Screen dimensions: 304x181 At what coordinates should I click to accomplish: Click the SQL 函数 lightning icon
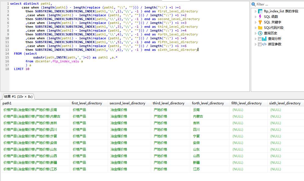click(x=260, y=17)
